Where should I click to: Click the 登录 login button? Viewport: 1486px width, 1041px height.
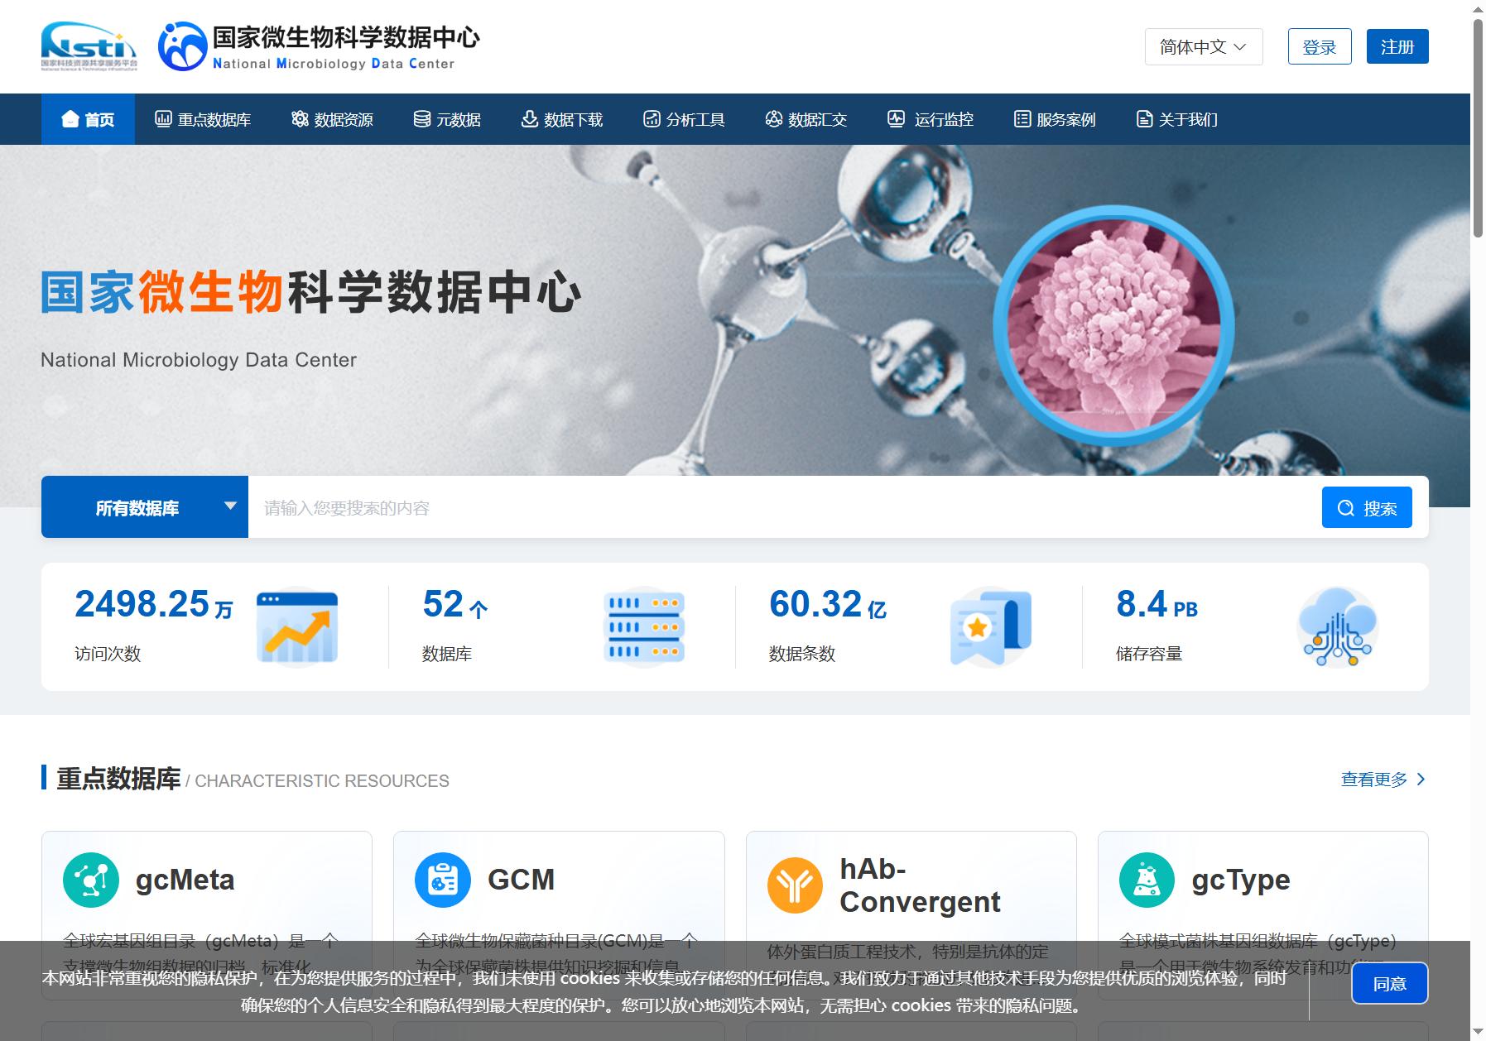click(x=1320, y=46)
